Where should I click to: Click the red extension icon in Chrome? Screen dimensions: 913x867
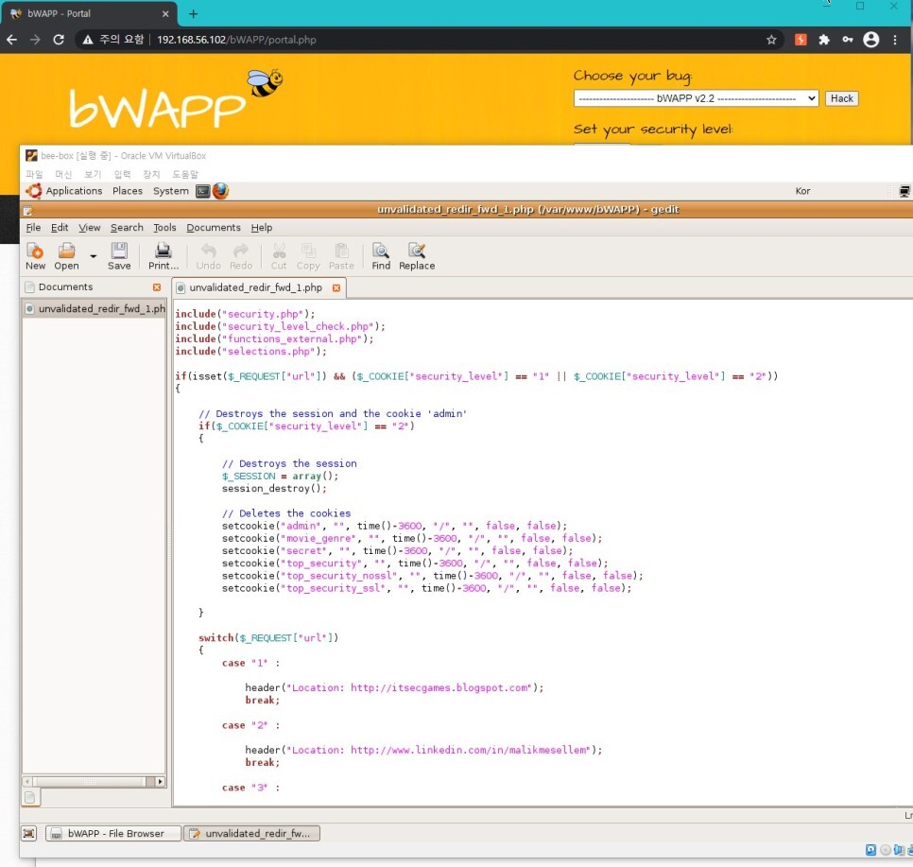(801, 40)
